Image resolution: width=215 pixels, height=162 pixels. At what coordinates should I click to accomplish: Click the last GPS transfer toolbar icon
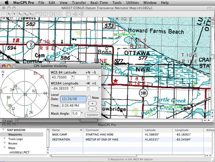[x=81, y=14]
